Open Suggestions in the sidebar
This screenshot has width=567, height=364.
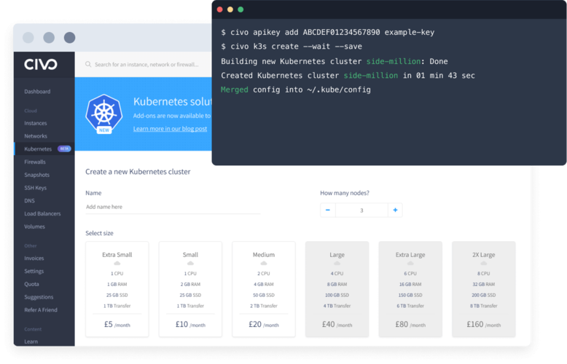pos(39,297)
